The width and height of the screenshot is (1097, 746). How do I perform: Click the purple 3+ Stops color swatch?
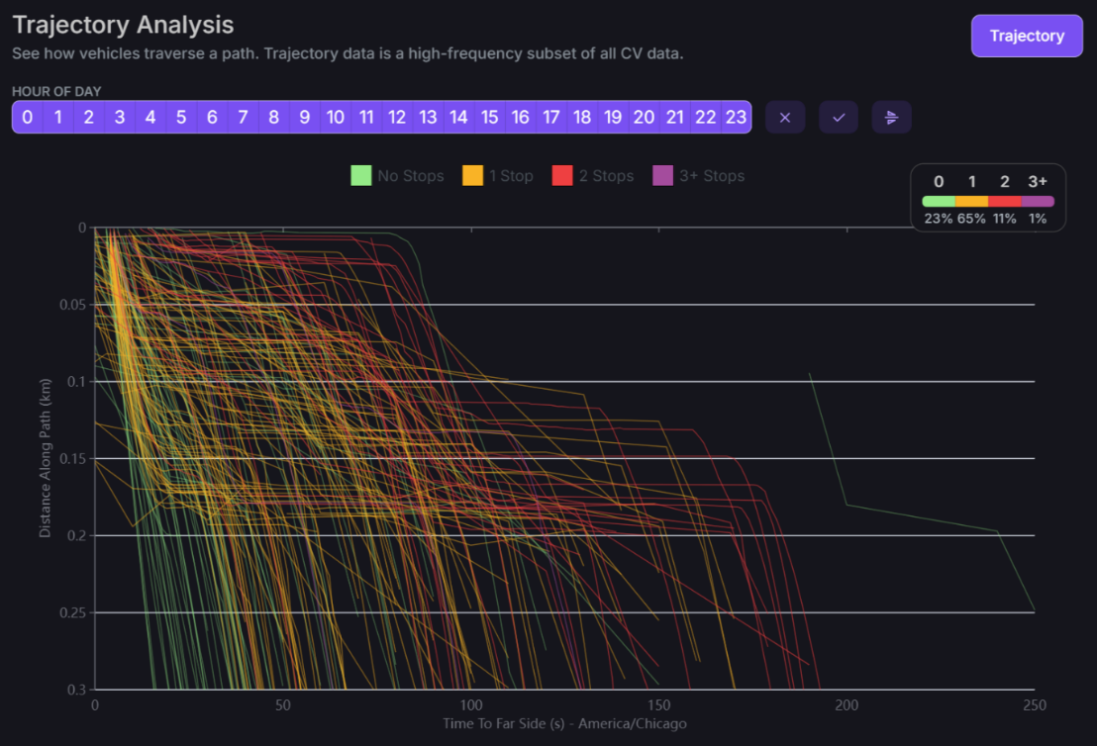click(x=663, y=176)
